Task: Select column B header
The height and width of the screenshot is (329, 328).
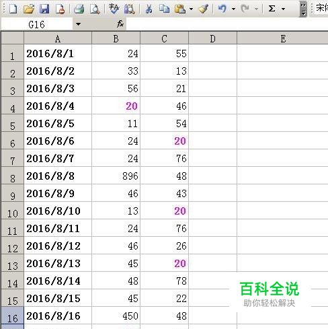Action: [x=116, y=38]
